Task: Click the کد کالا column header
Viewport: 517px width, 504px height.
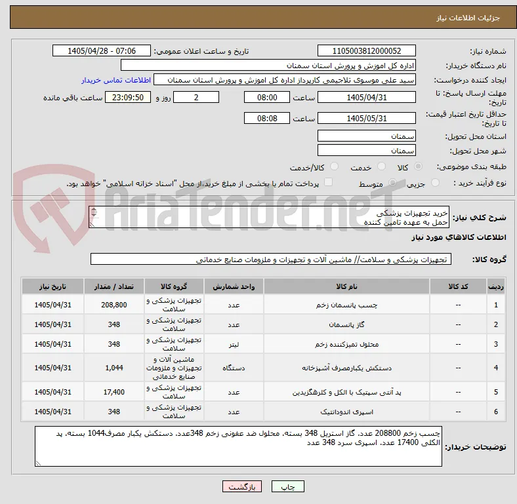Action: [458, 286]
